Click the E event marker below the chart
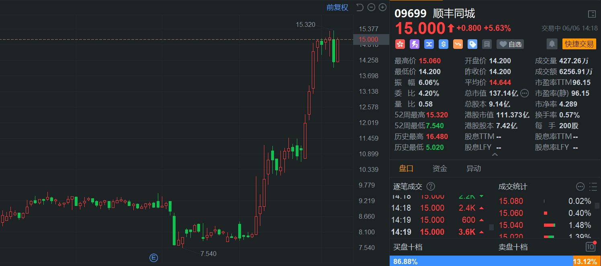 click(x=153, y=258)
